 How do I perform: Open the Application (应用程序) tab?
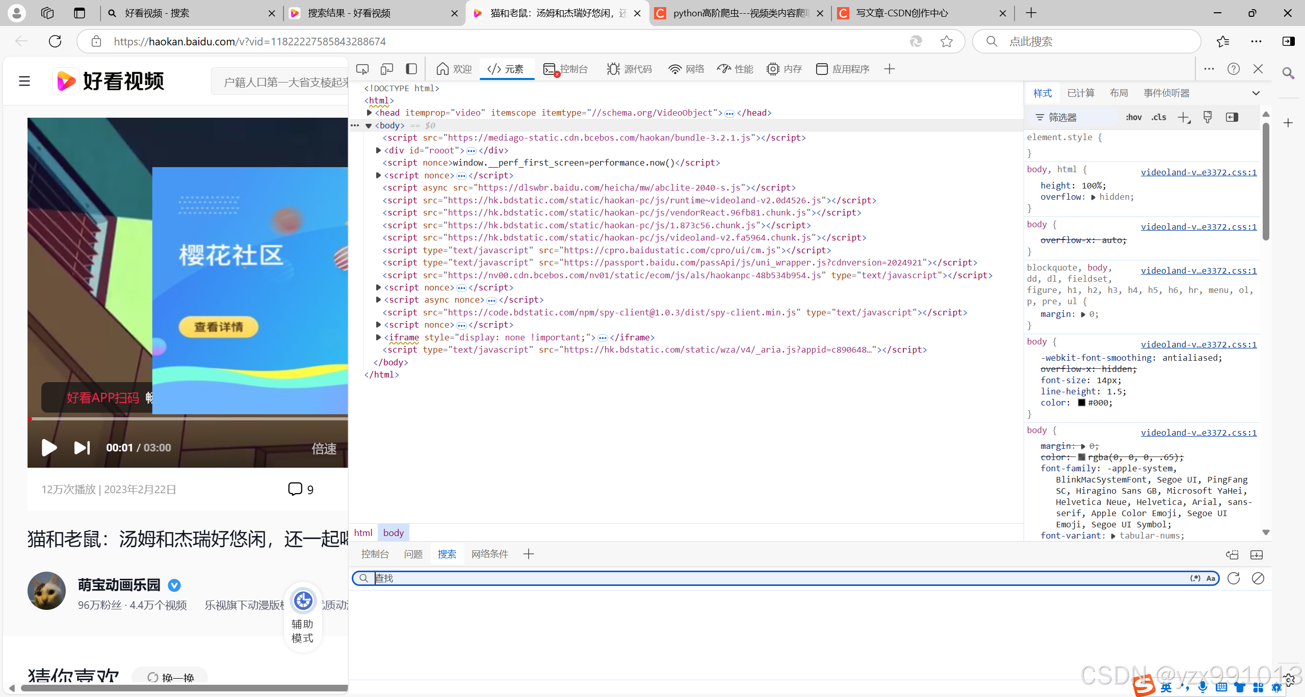(x=843, y=69)
